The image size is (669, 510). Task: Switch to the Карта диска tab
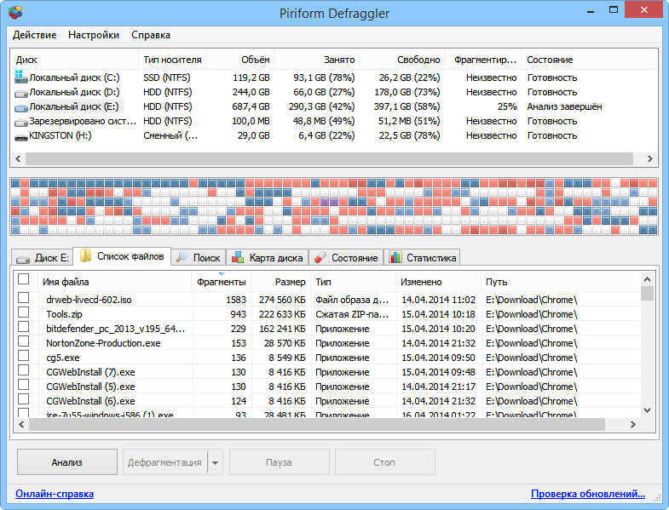pos(268,257)
